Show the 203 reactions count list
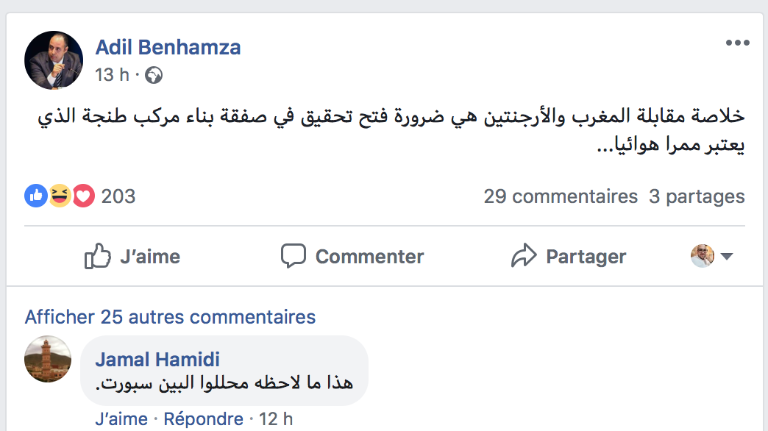768x431 pixels. pos(118,196)
